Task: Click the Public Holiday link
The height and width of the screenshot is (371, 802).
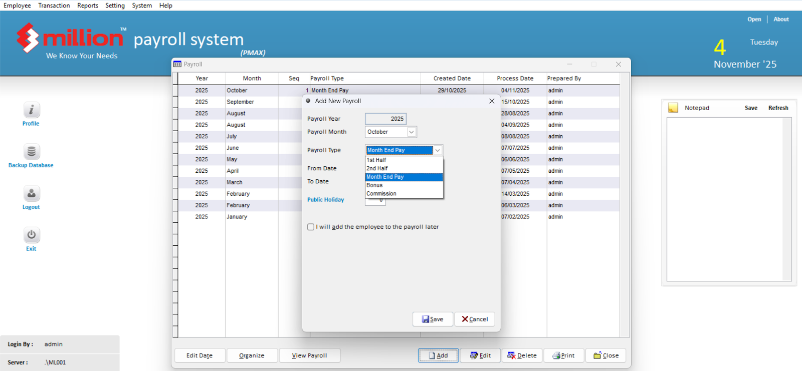Action: click(x=326, y=200)
